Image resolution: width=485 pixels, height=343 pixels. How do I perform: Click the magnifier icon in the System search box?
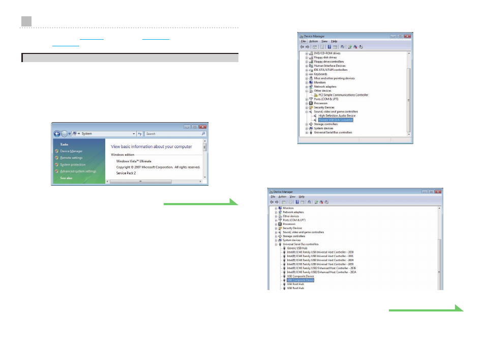[203, 133]
